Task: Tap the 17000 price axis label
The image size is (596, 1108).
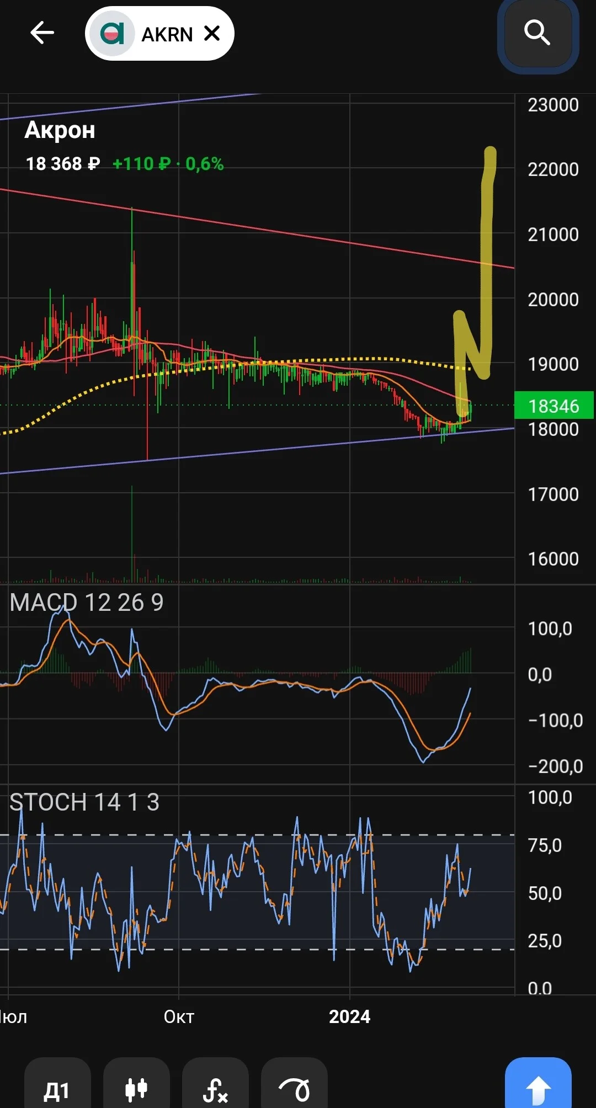Action: 553,494
